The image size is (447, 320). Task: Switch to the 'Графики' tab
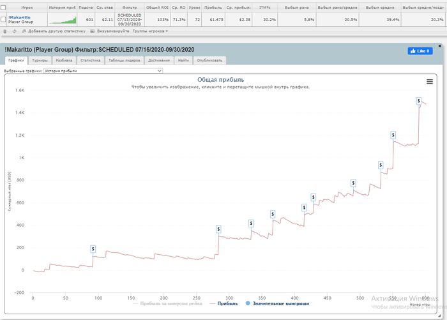(x=16, y=61)
